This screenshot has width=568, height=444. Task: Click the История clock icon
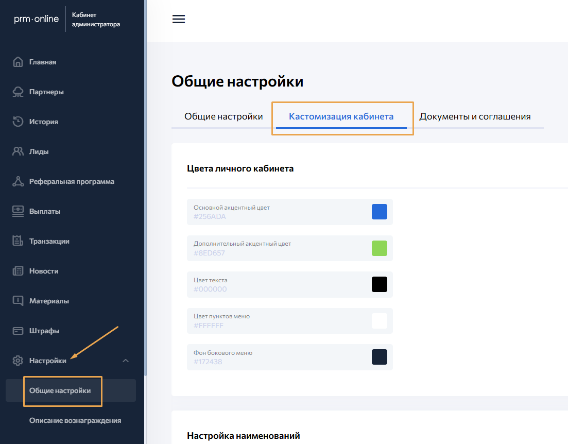(18, 122)
